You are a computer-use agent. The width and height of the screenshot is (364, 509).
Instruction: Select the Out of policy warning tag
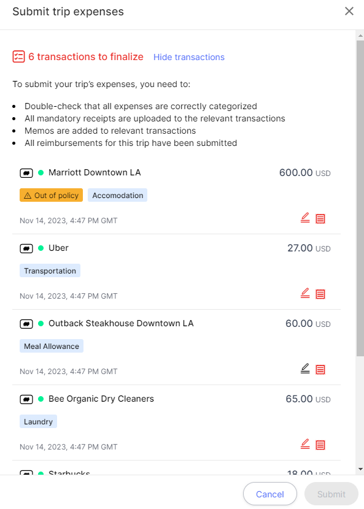point(51,195)
